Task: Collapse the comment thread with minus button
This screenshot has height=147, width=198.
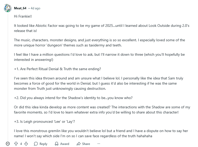Action: tap(8, 144)
